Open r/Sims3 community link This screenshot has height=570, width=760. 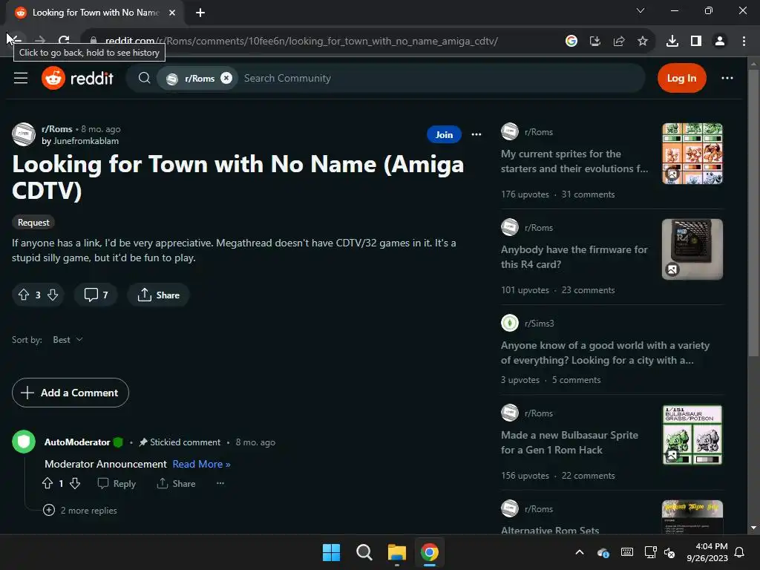(x=540, y=323)
